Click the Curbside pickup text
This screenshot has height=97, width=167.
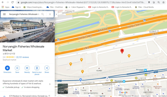coord(12,87)
